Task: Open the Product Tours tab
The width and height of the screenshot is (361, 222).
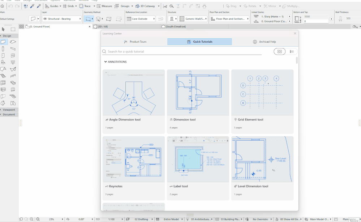Action: tap(135, 42)
